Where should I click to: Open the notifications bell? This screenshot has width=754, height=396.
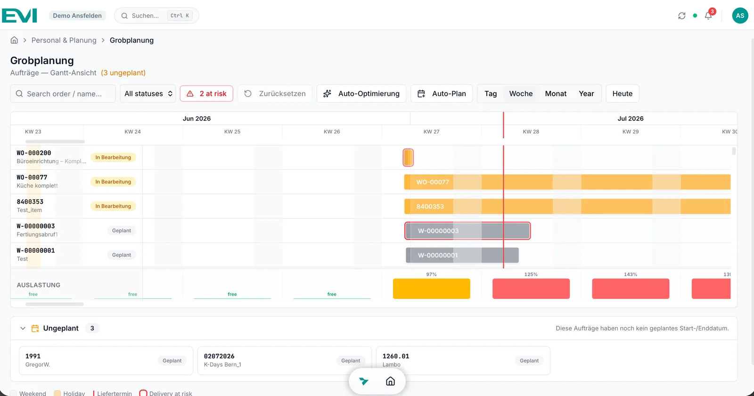click(708, 16)
